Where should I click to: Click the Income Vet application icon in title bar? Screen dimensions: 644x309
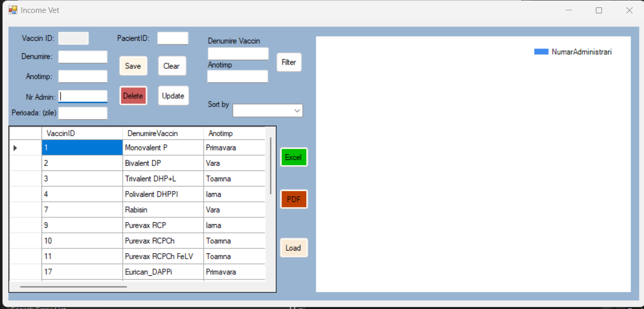point(12,10)
